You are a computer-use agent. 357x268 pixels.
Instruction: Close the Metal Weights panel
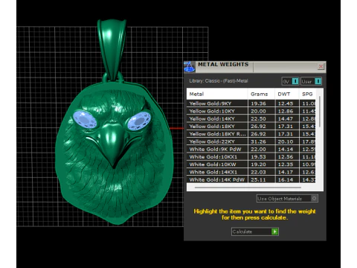tap(321, 66)
